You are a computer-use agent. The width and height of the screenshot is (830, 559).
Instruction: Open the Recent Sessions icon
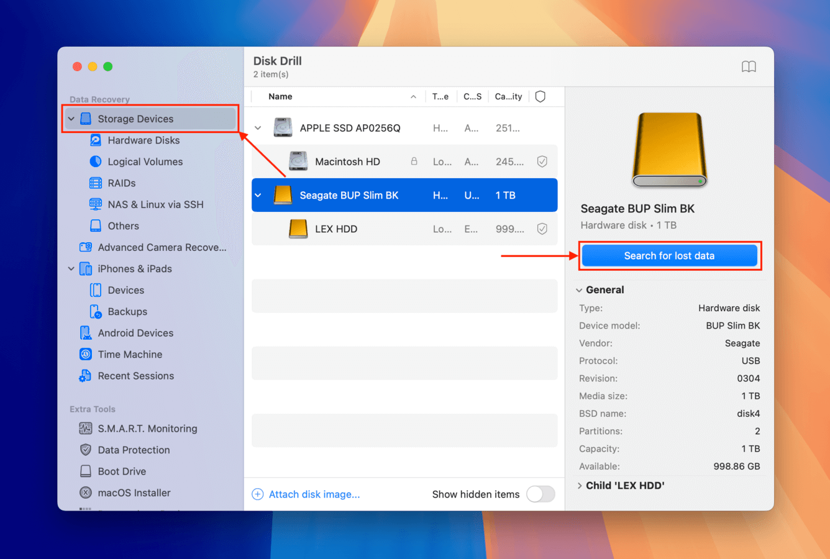pyautogui.click(x=86, y=376)
